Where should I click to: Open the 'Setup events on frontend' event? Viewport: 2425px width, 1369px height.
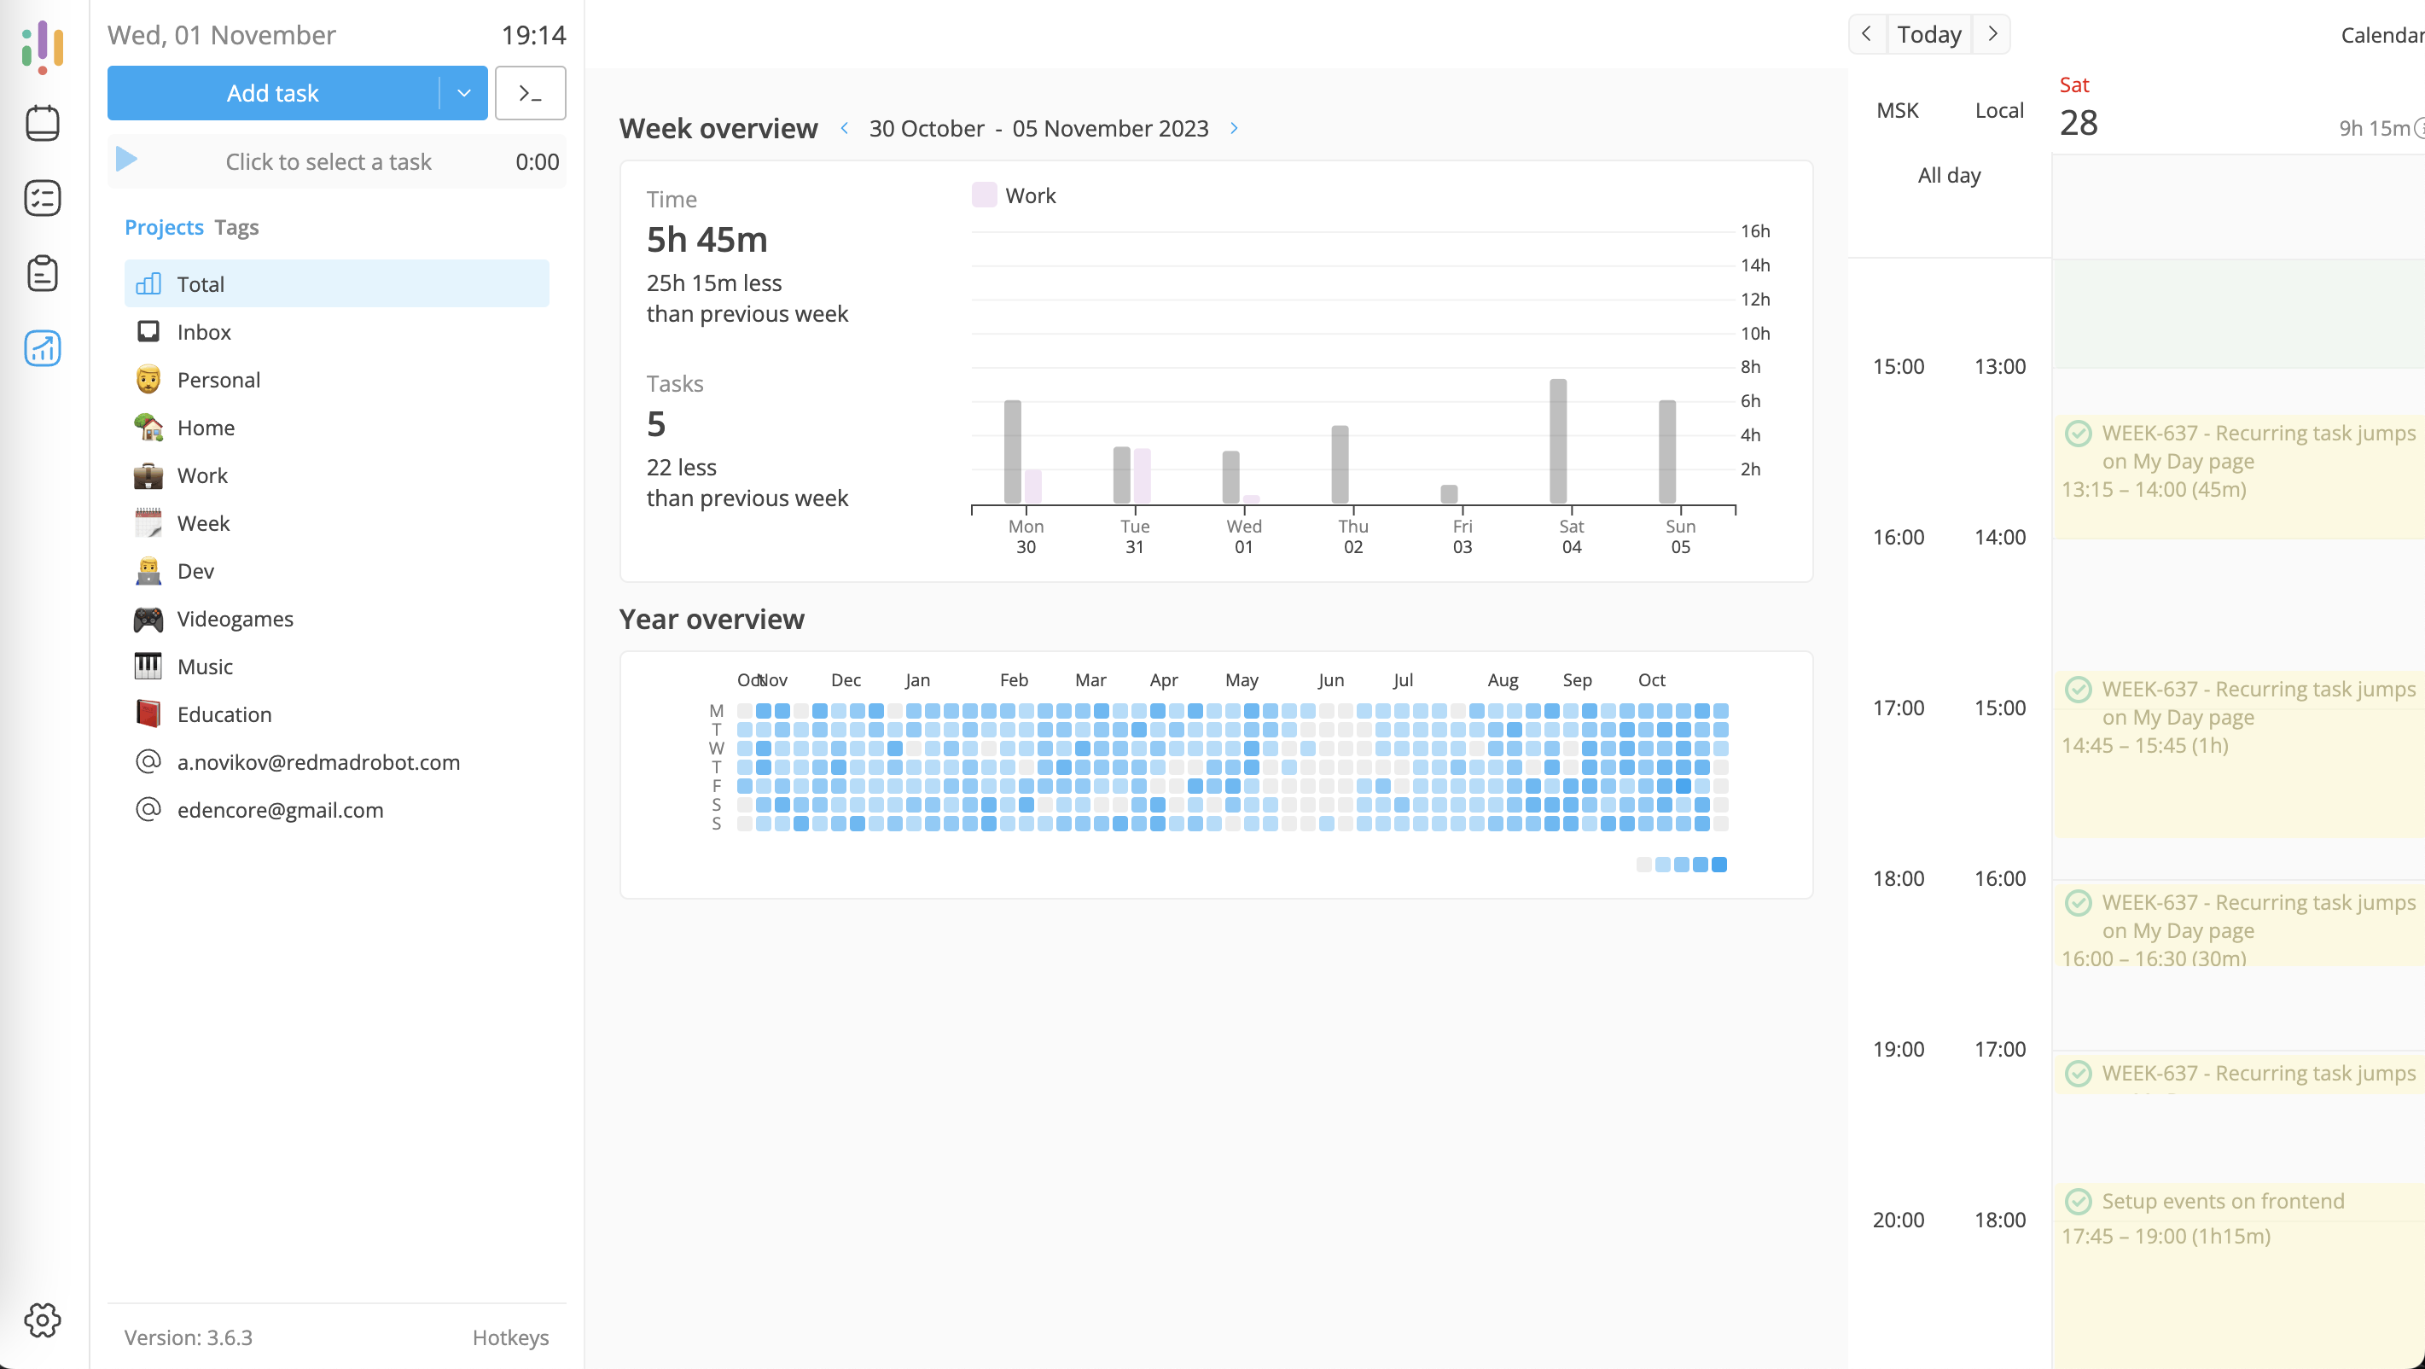pos(2239,1276)
